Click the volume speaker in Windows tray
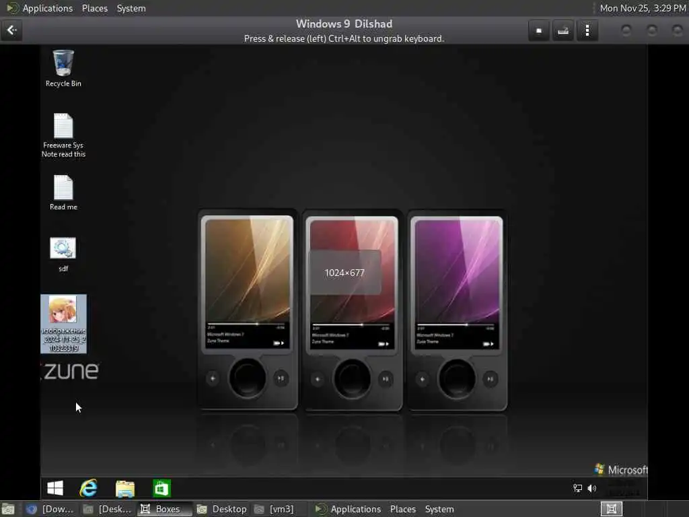 [592, 488]
